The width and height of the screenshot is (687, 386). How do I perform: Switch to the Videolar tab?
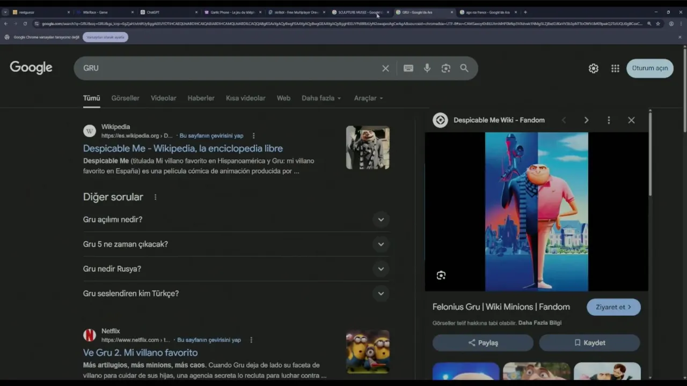pyautogui.click(x=163, y=98)
